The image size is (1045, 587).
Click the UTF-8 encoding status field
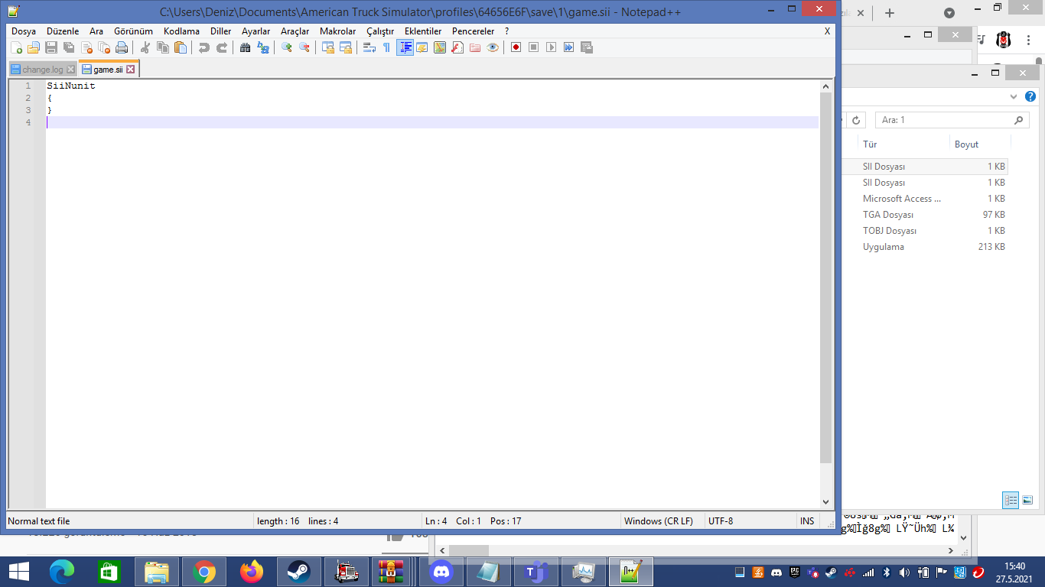[721, 521]
